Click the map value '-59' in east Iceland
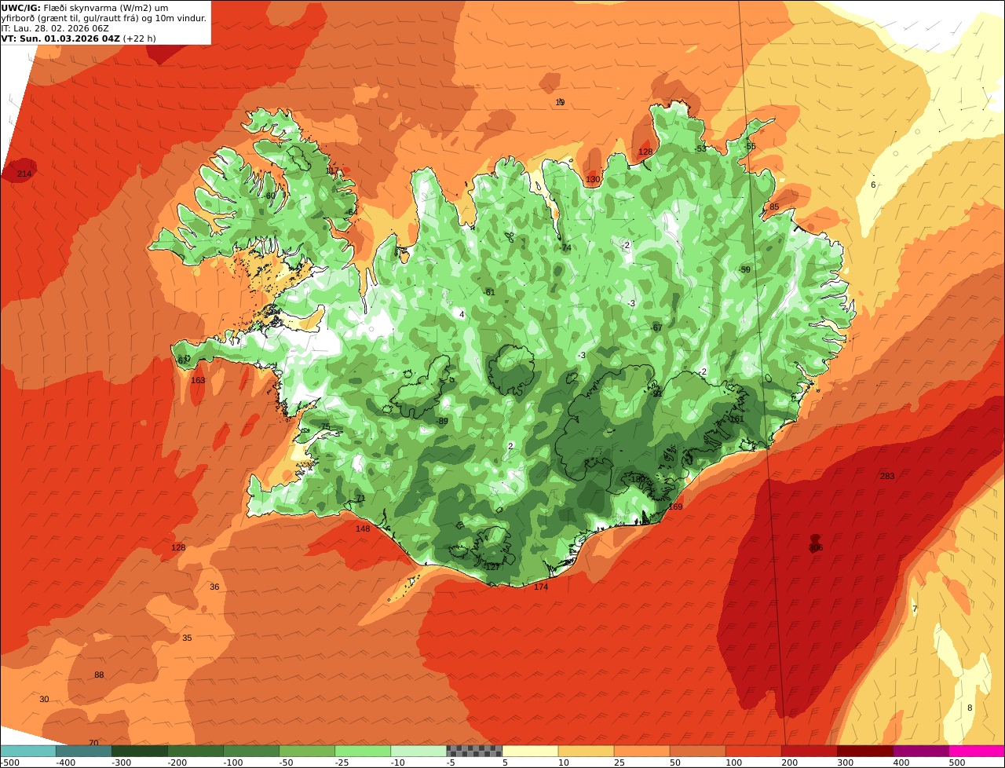The image size is (1005, 768). click(744, 270)
